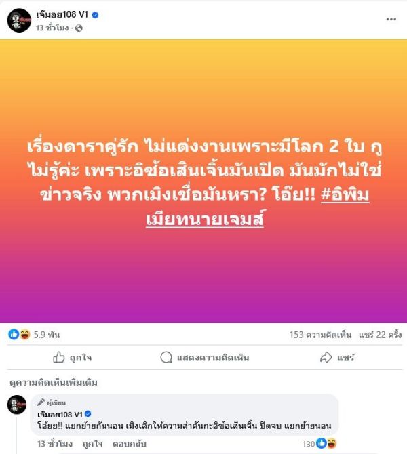Like the author's comment with ถูกใจ
The width and height of the screenshot is (407, 454).
pos(92,444)
